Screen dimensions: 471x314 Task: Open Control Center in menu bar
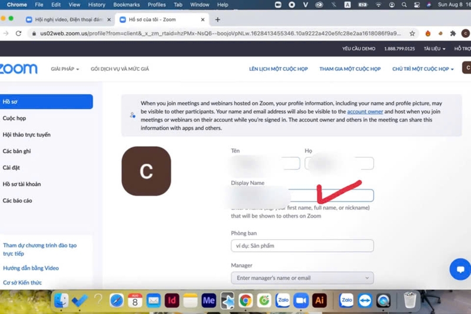(x=417, y=5)
